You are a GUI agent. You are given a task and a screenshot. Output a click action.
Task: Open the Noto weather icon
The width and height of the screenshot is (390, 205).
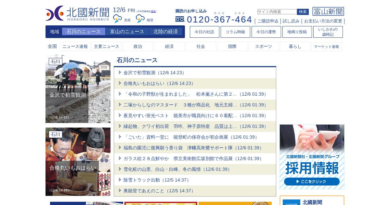click(x=140, y=19)
